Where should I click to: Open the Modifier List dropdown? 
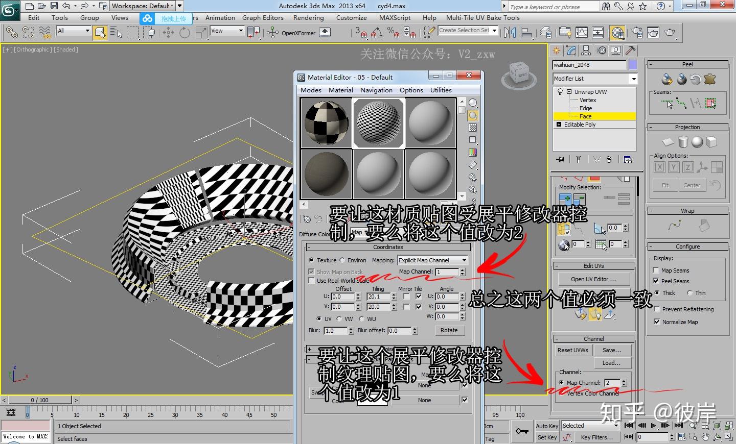coord(633,79)
